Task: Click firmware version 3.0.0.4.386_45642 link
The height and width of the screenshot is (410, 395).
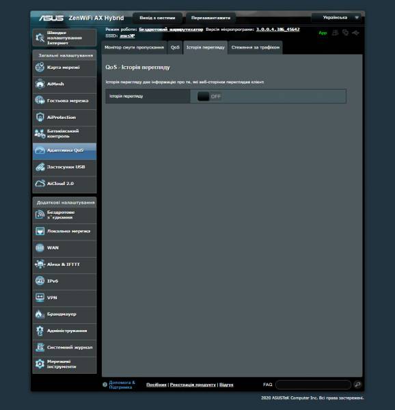Action: tap(278, 29)
